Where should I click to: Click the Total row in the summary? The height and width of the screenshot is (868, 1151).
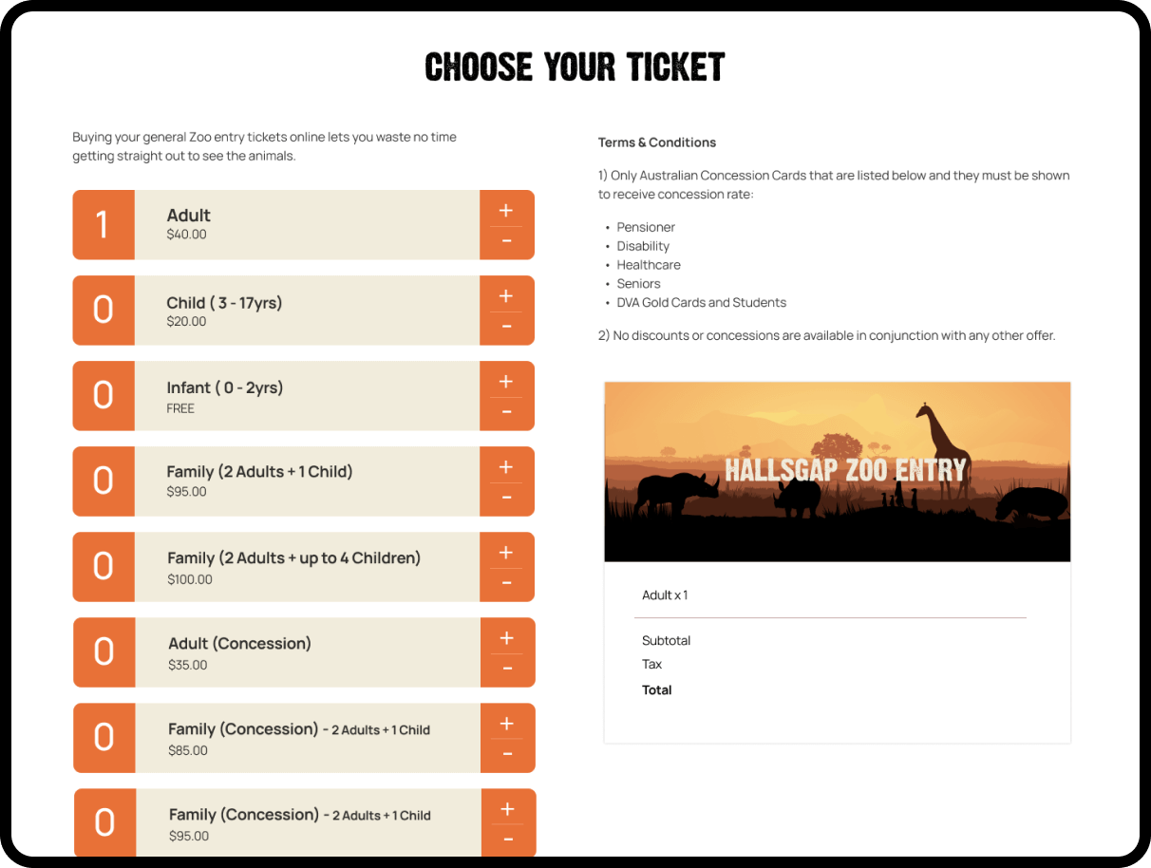tap(656, 689)
